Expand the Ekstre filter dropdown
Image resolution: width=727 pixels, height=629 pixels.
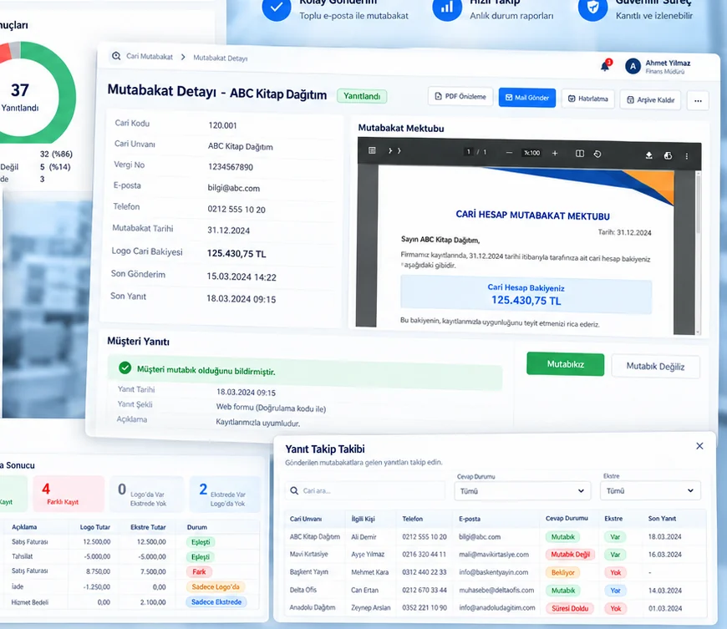tap(650, 490)
